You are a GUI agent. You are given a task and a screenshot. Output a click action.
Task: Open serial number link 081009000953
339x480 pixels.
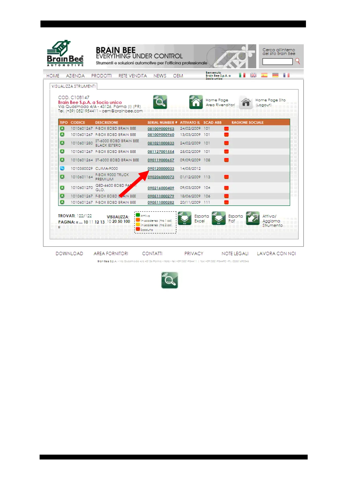161,129
